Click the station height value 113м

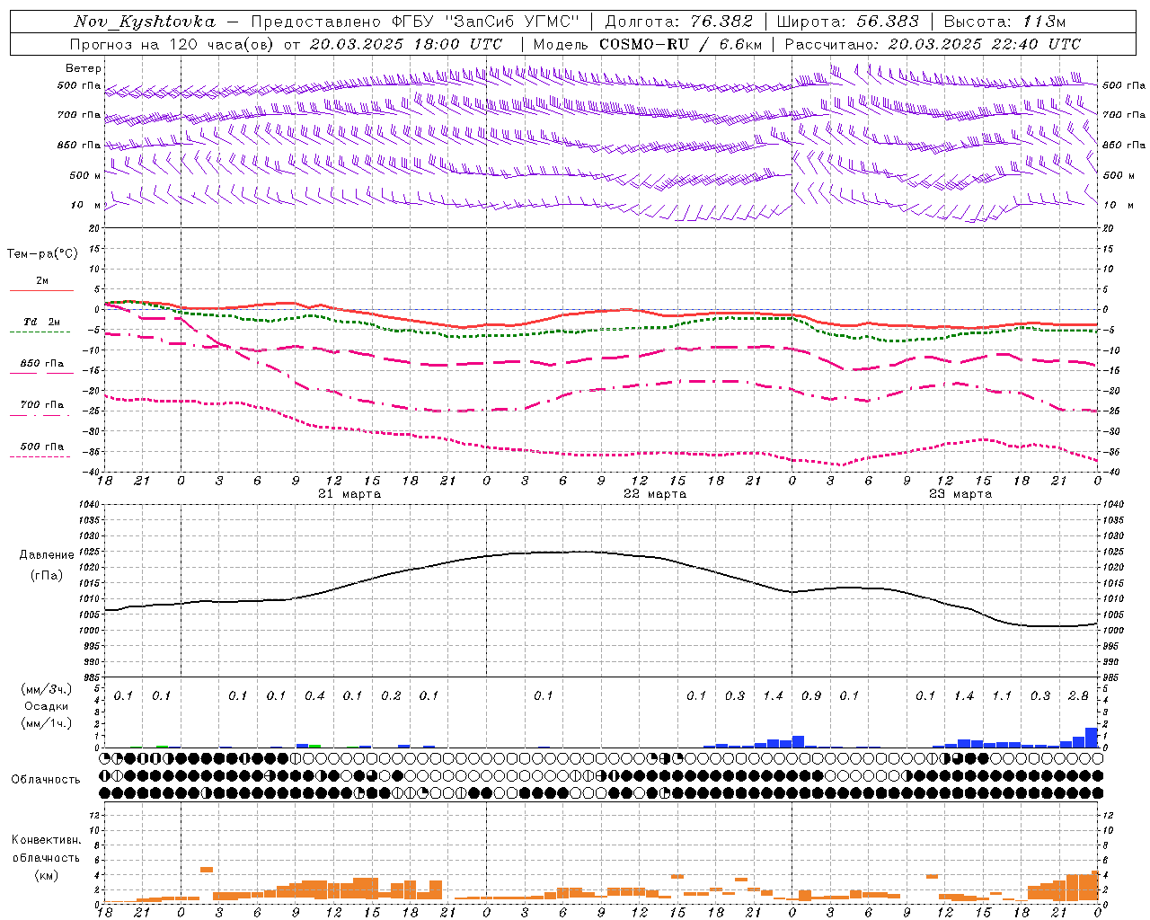1045,22
